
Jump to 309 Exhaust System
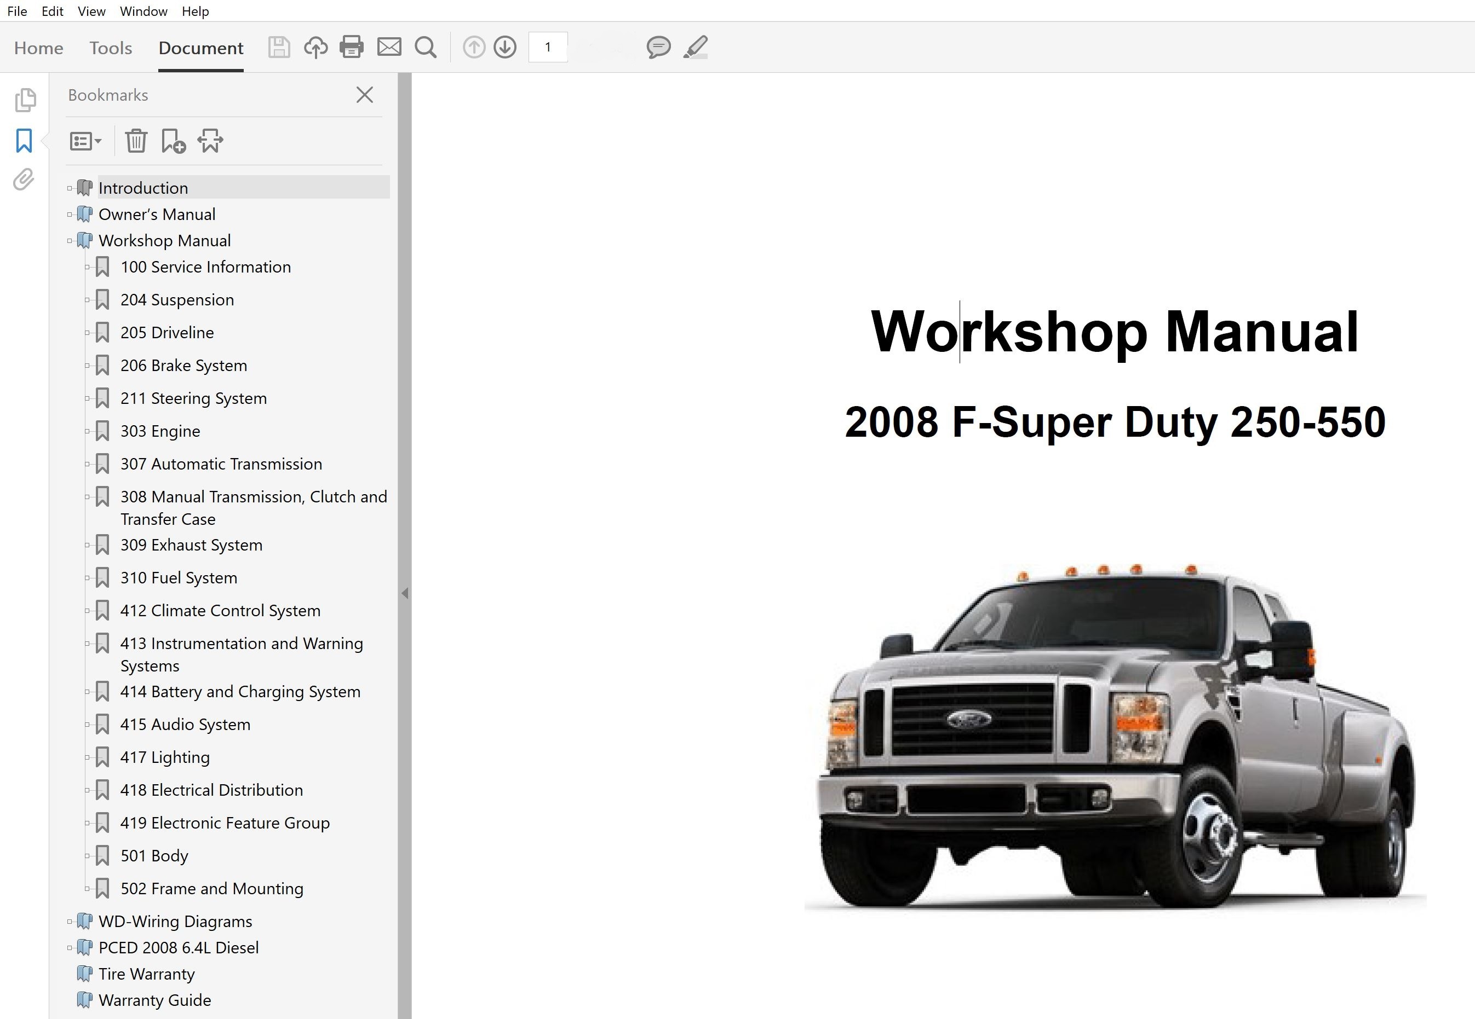click(191, 545)
